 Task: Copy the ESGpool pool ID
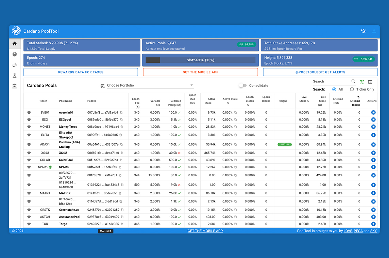(122, 120)
